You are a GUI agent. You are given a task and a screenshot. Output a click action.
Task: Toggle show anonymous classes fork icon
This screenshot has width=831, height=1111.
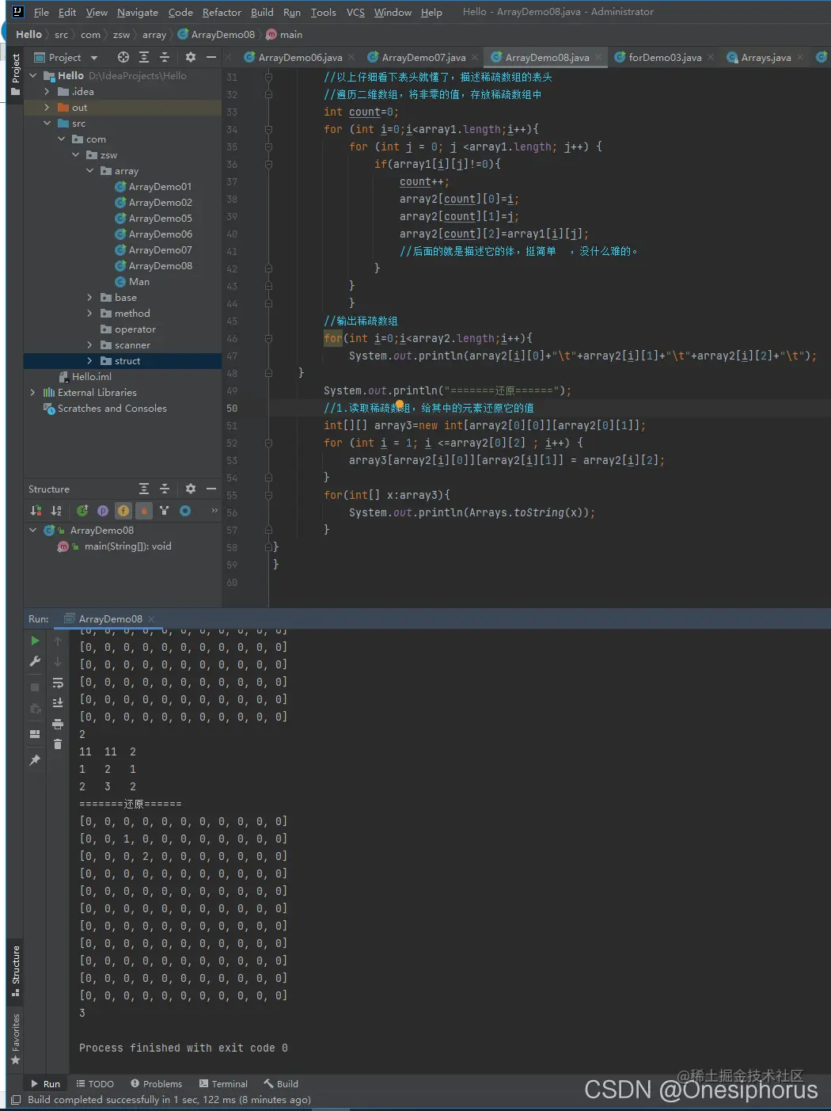165,511
